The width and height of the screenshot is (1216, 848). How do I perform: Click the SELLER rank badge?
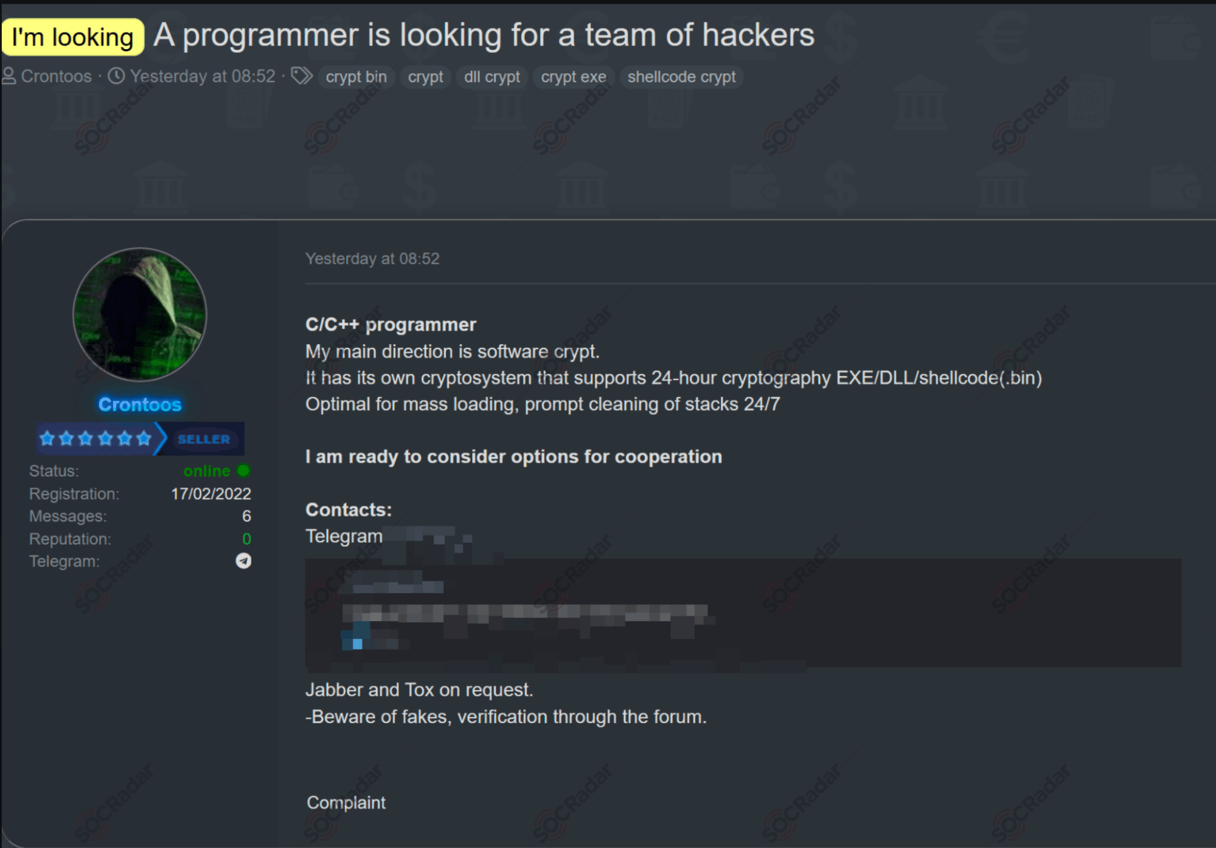coord(204,439)
